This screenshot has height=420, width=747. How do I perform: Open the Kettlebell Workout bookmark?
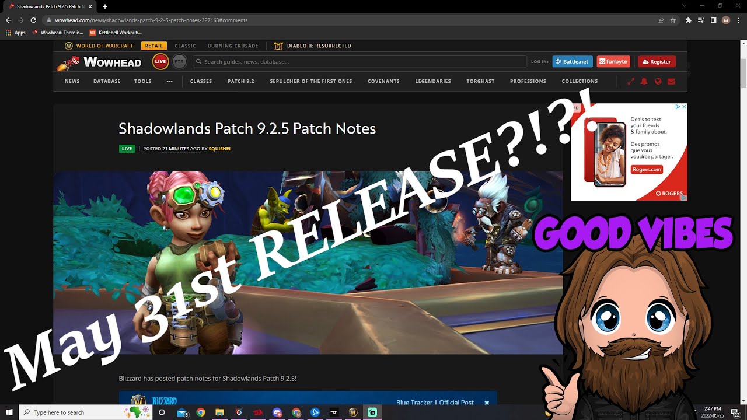pyautogui.click(x=116, y=33)
